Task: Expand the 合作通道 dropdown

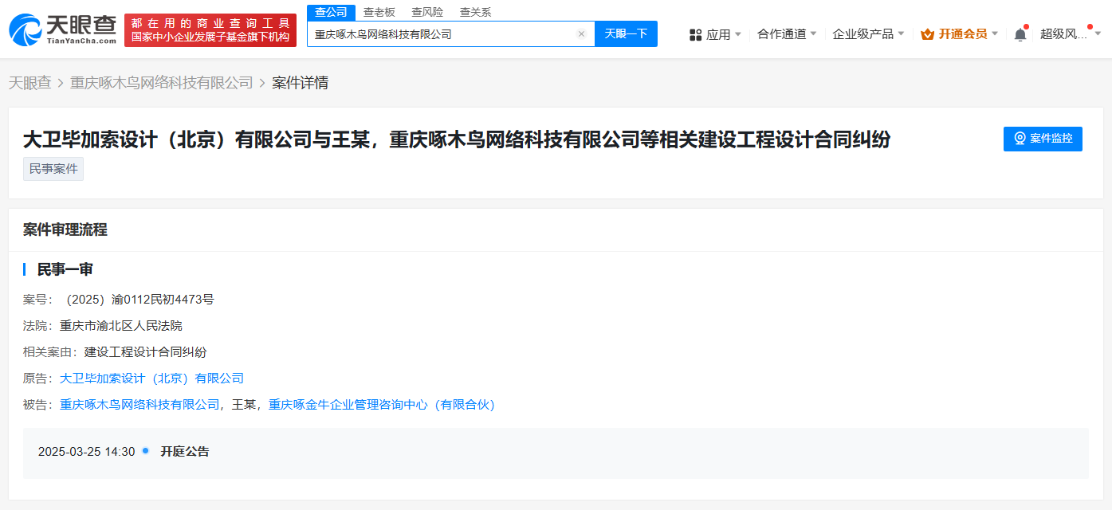Action: click(x=813, y=34)
